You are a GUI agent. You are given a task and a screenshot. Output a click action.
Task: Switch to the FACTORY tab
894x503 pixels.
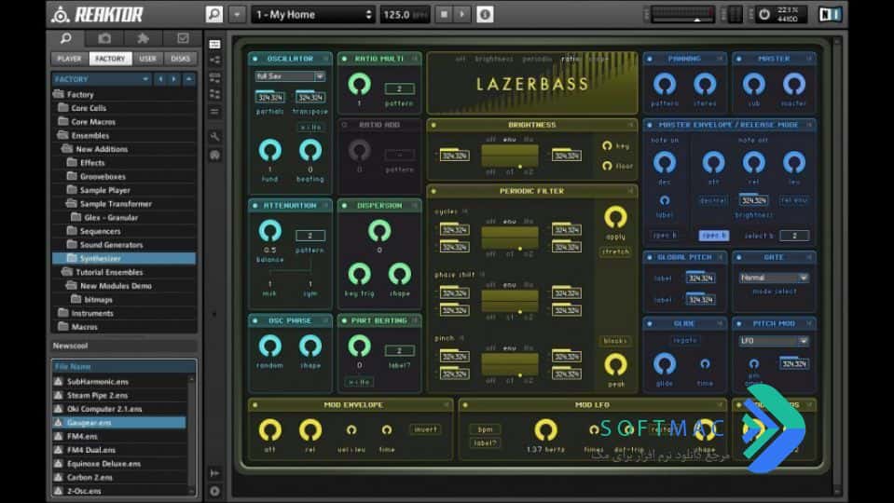click(110, 58)
